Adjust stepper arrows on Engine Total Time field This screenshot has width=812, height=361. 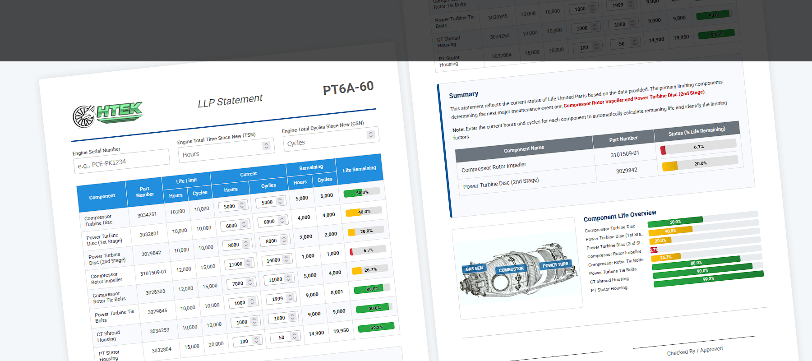[266, 146]
